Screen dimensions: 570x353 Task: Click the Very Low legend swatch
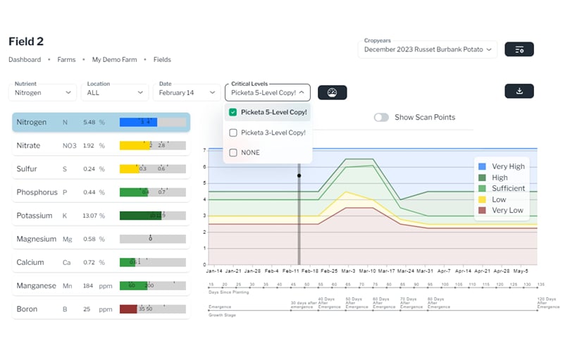482,210
